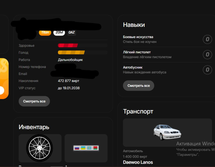Click the red Здоровье health bar
Screen dimensions: 215x167
click(68, 45)
